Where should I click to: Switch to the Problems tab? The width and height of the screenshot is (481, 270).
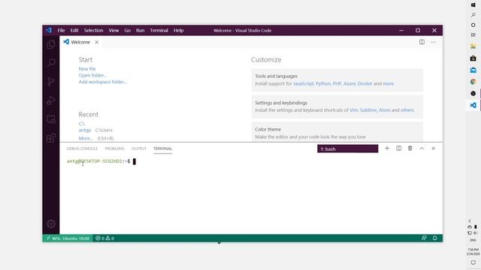tap(114, 148)
